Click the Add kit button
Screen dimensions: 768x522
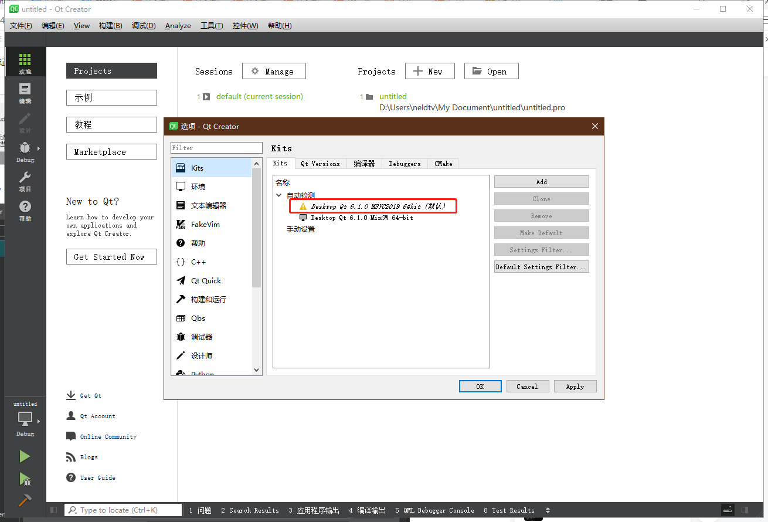pos(541,182)
